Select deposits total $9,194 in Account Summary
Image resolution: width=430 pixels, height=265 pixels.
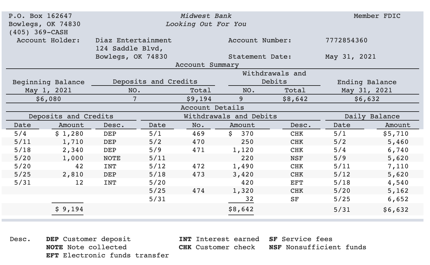pos(199,99)
